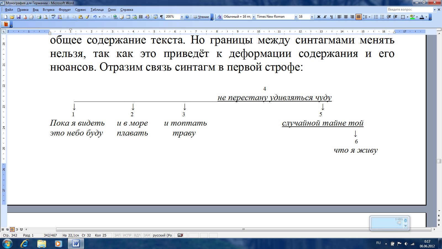Open the Правка menu

[23, 10]
